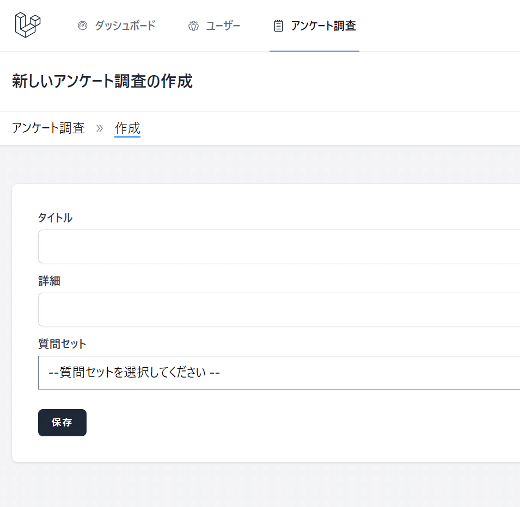
Task: Focus the 詳細 input field
Action: coord(279,309)
